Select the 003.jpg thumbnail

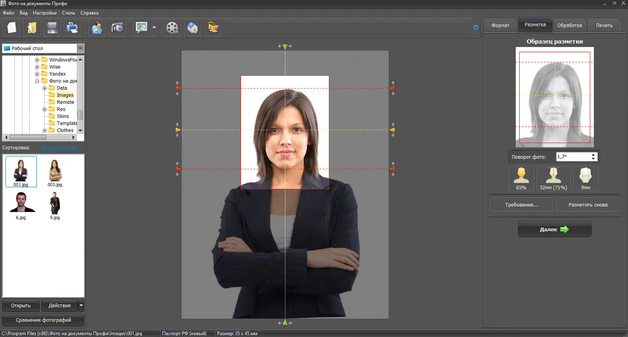pos(55,172)
